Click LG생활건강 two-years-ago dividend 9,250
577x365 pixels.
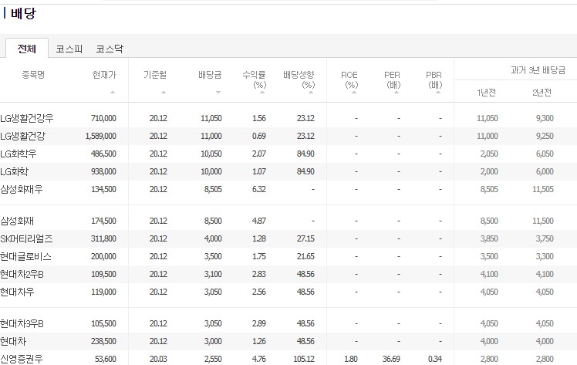pyautogui.click(x=545, y=136)
